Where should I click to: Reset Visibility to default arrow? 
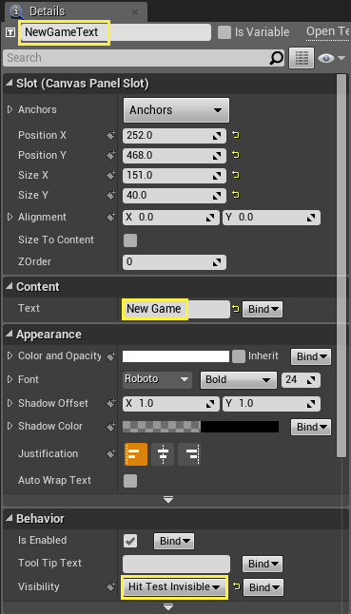pyautogui.click(x=236, y=586)
